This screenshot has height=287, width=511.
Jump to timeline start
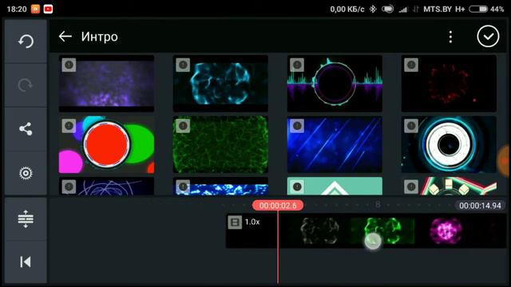[x=26, y=261]
